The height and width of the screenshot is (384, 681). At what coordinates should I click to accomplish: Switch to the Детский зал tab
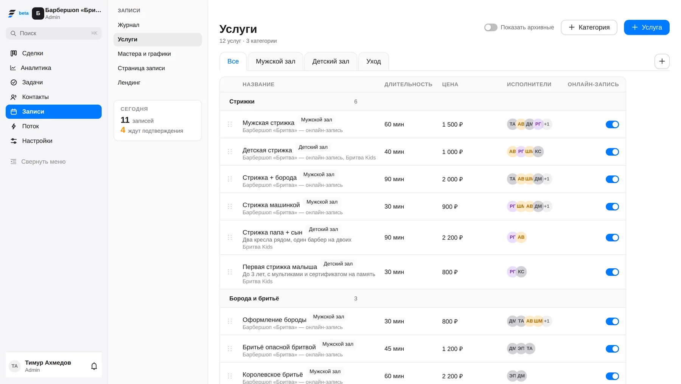(x=331, y=61)
